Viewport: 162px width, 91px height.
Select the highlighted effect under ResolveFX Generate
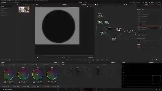click(149, 27)
